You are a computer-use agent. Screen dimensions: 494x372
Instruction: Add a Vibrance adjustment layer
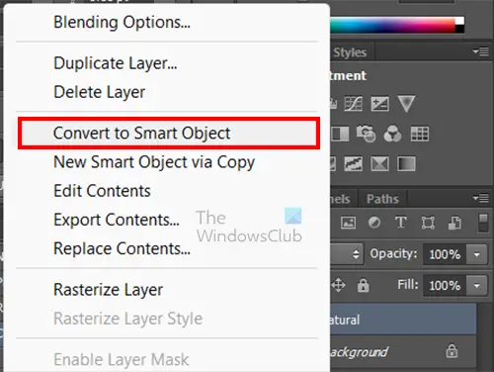click(x=406, y=104)
